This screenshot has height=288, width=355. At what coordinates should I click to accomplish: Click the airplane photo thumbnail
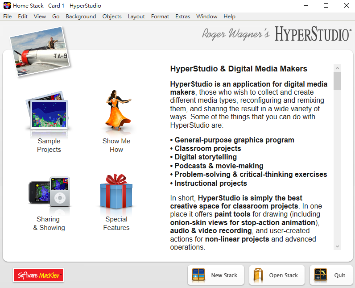[x=40, y=52]
